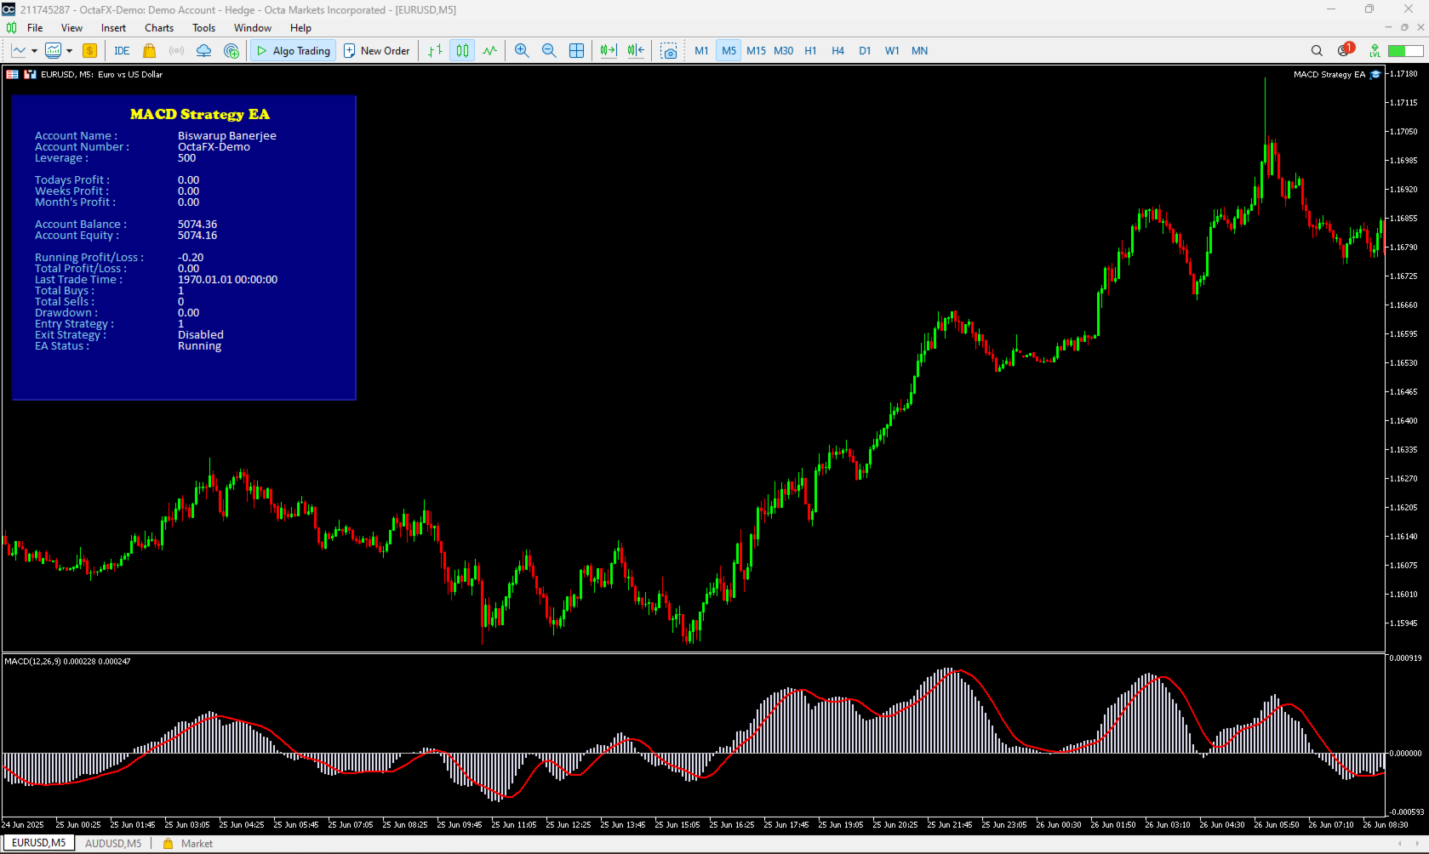Toggle chart shift from right border

click(636, 51)
